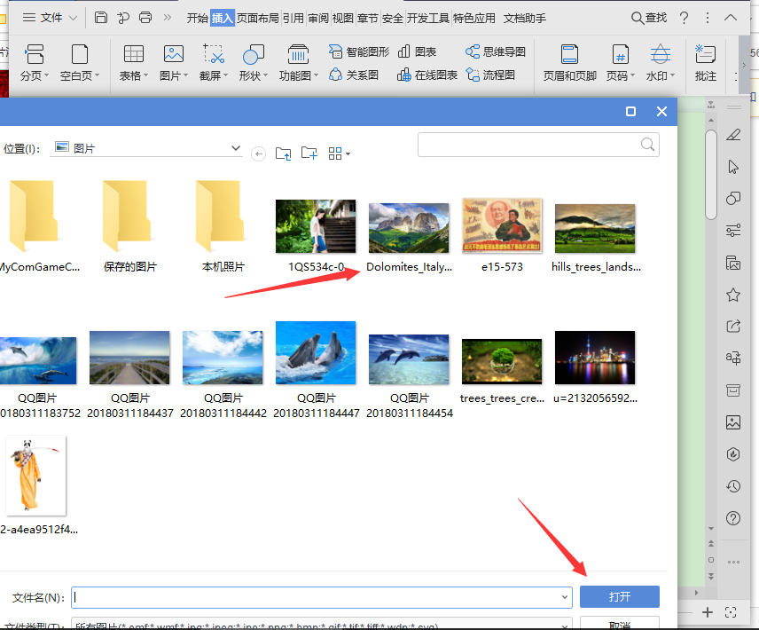Viewport: 759px width, 630px height.
Task: Switch to the 开始 tab
Action: coord(197,19)
